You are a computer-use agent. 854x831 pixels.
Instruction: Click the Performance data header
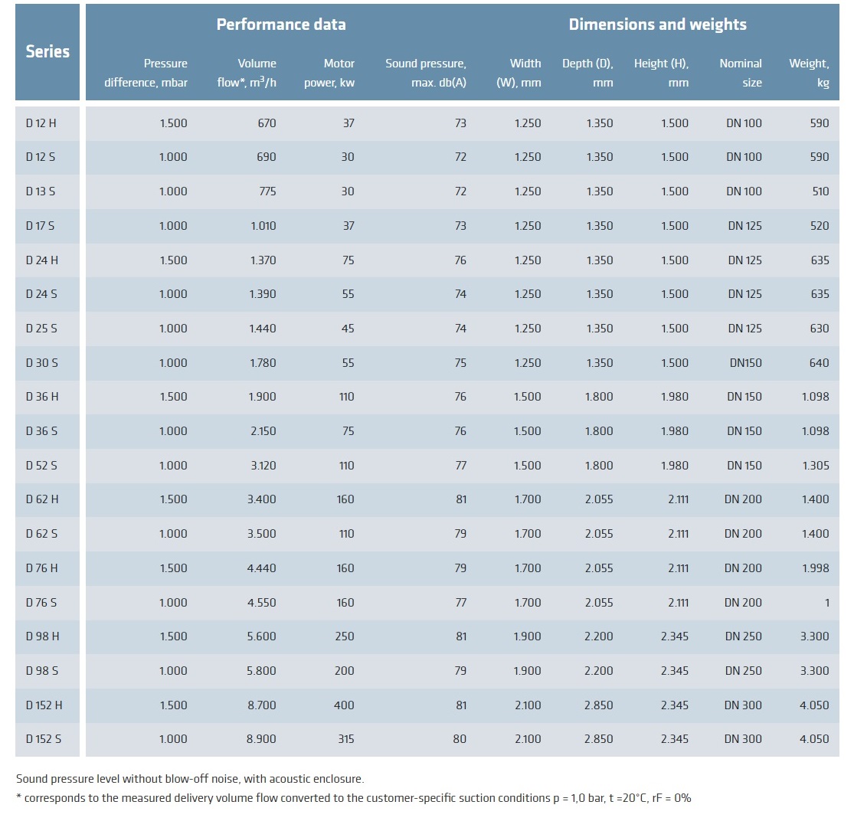click(281, 25)
